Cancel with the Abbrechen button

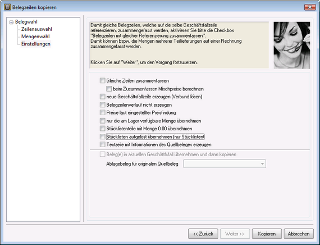pos(299,234)
